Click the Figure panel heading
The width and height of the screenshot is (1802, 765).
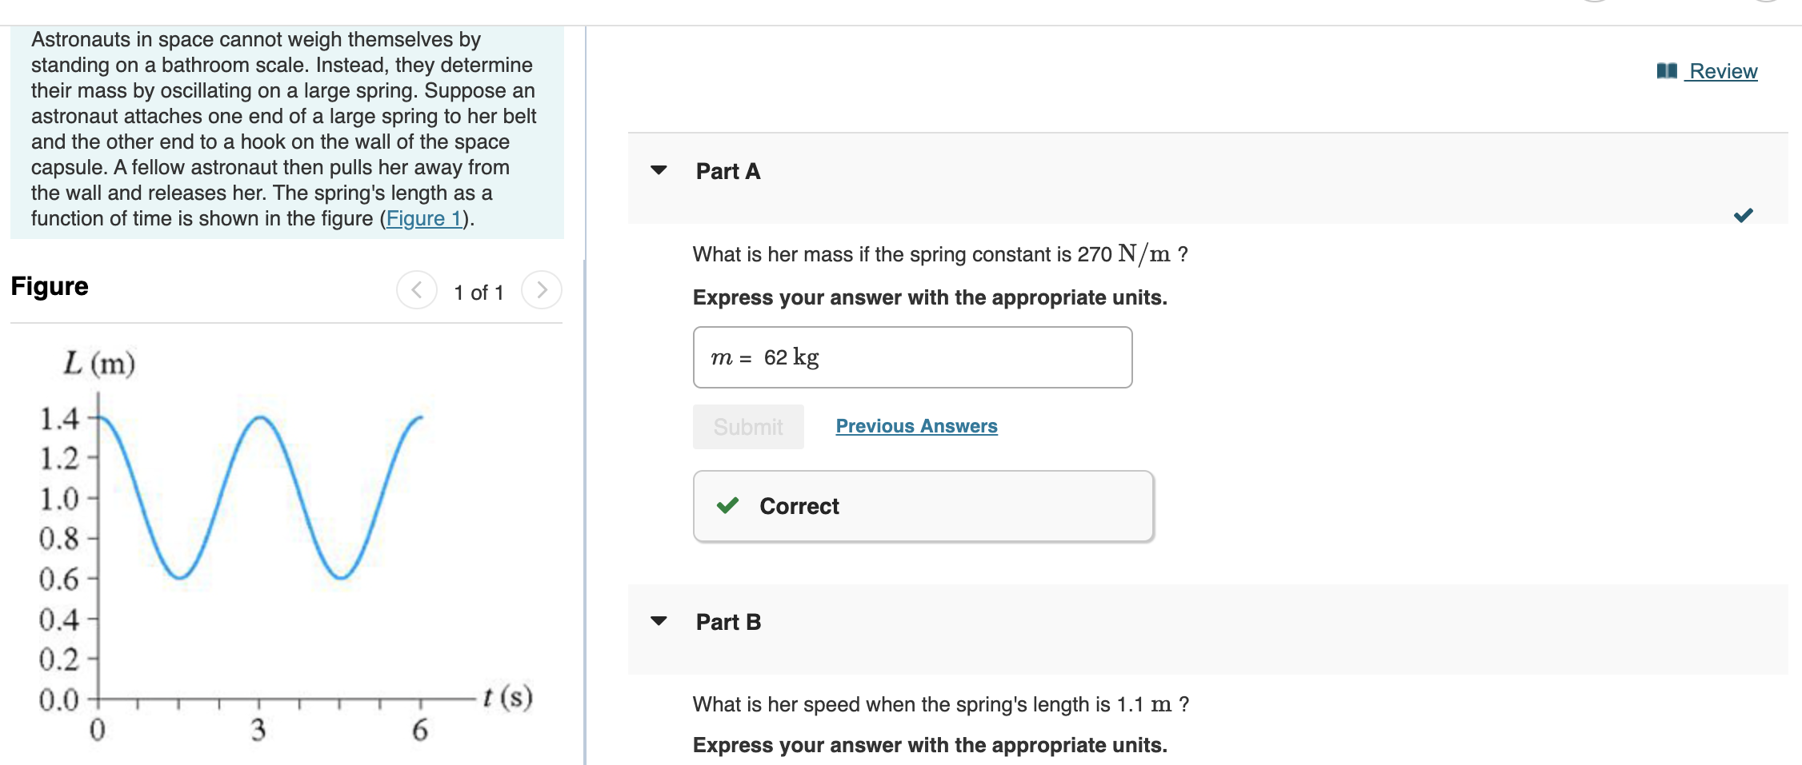point(50,286)
